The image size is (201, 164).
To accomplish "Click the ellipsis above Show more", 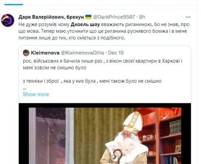I will [25, 89].
